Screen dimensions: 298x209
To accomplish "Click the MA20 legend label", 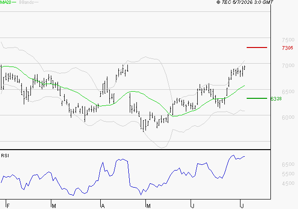I will click(6, 2).
